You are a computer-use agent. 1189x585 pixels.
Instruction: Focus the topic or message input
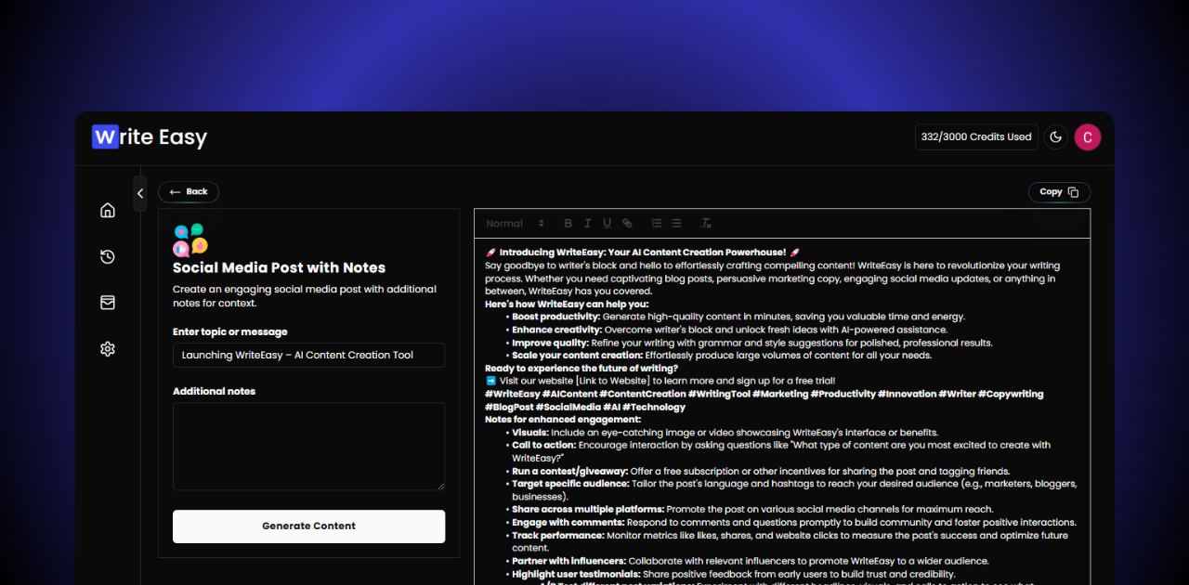click(308, 355)
